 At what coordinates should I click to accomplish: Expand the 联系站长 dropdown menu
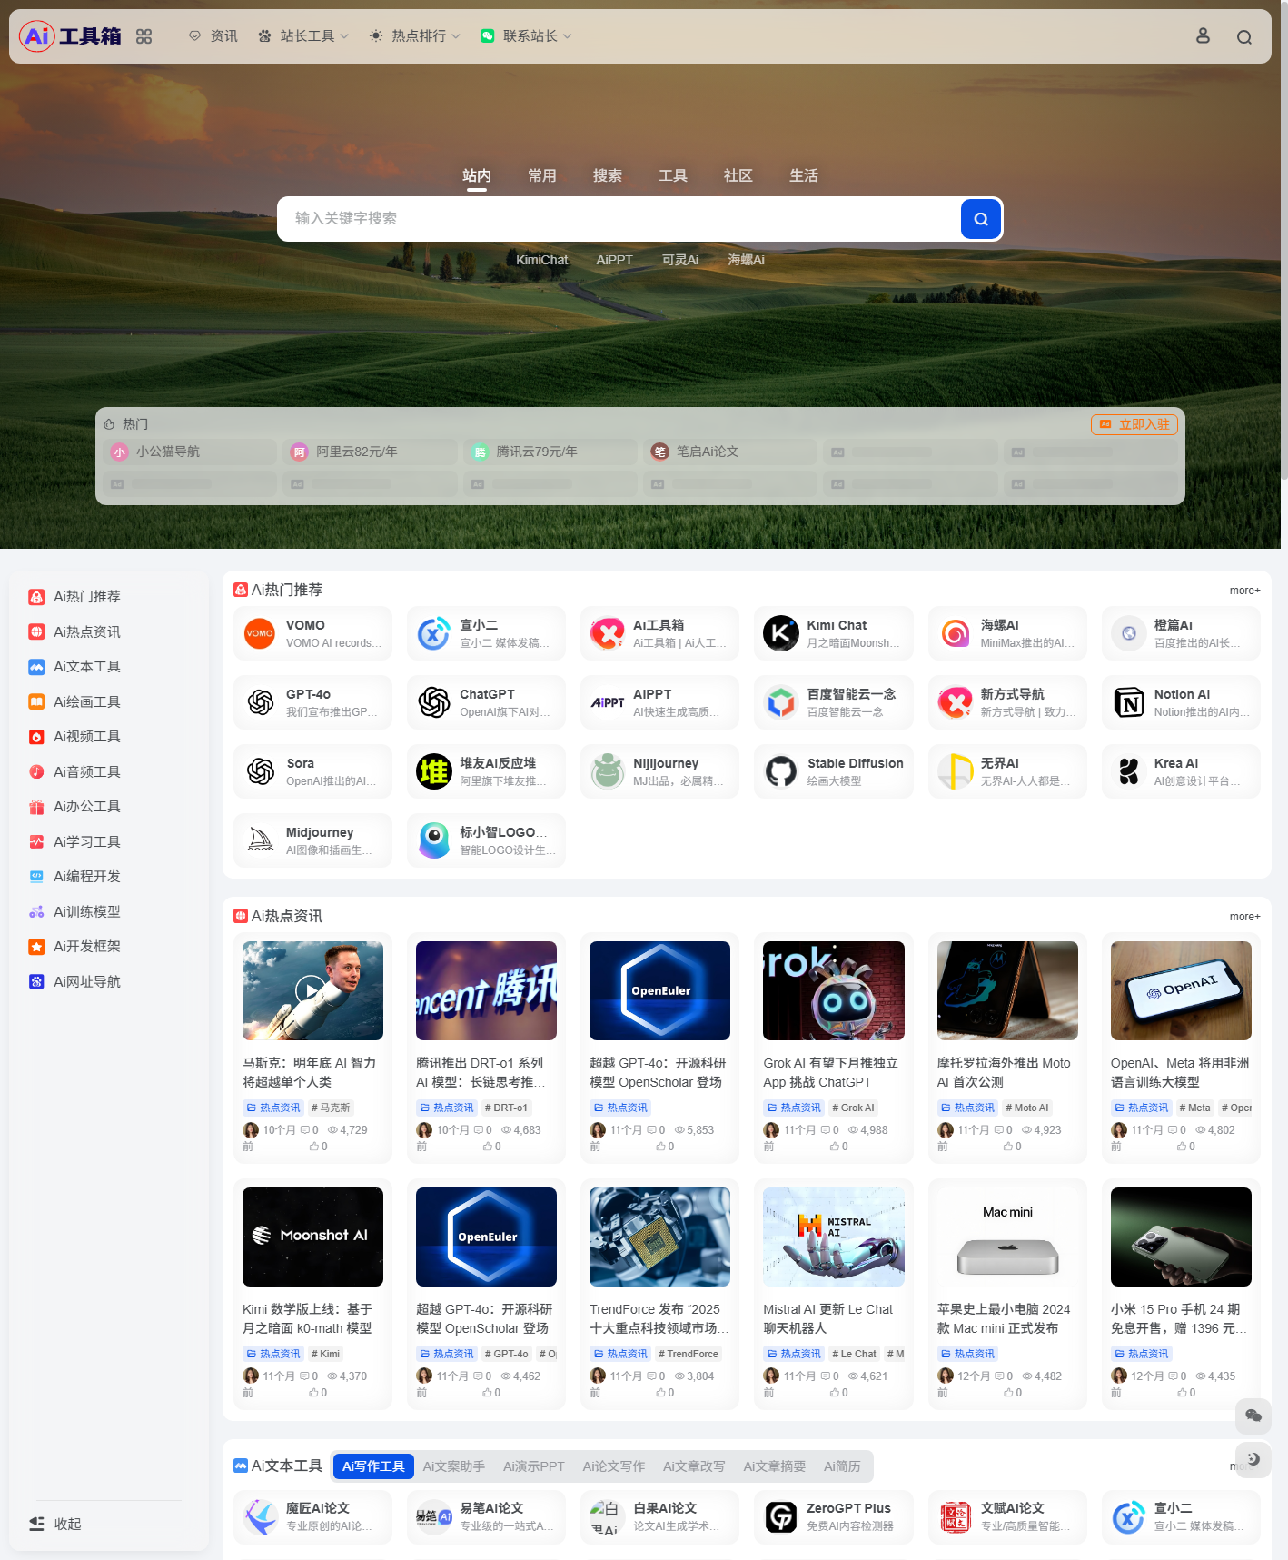point(527,36)
